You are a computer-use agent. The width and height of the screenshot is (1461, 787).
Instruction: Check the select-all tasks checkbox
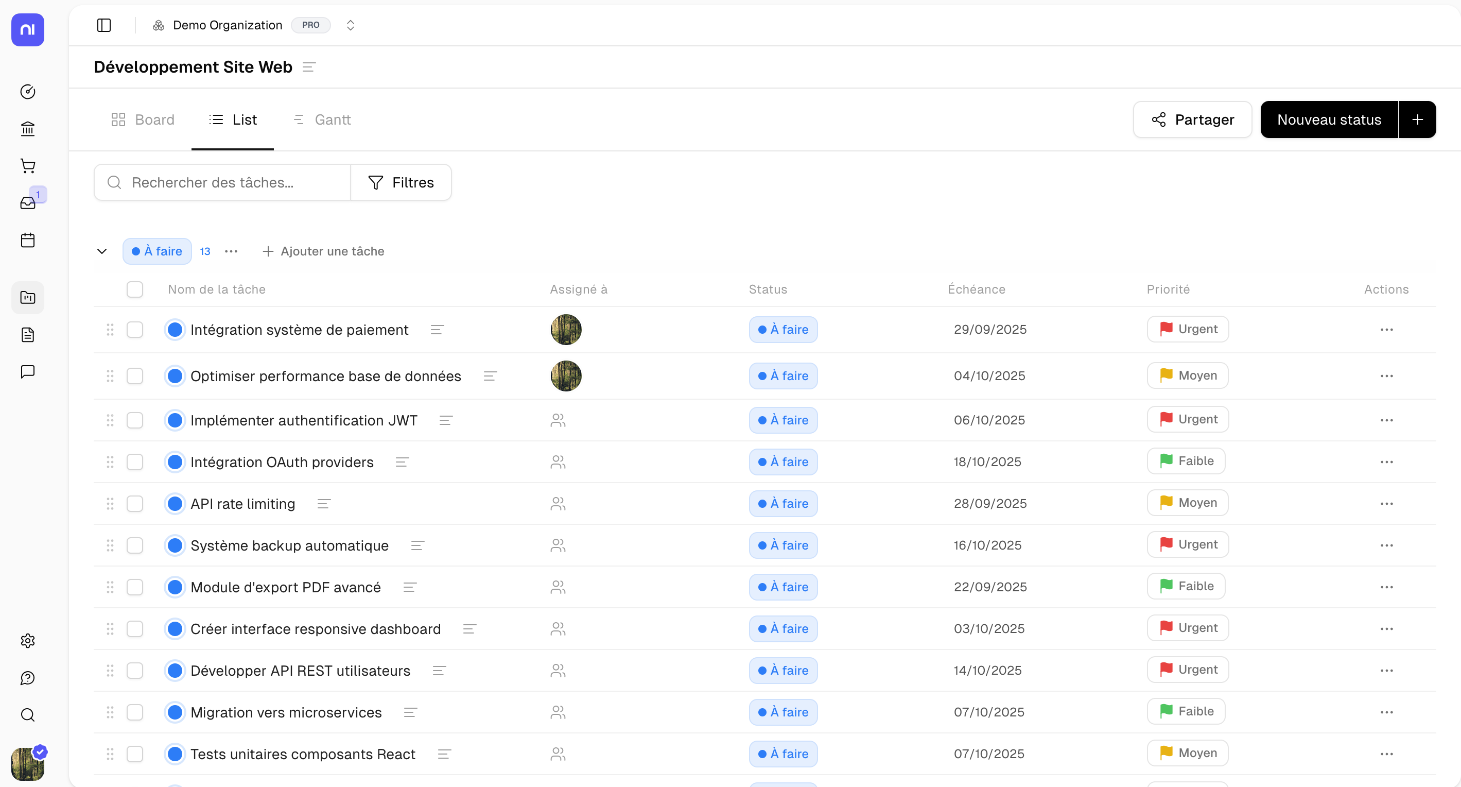tap(134, 289)
